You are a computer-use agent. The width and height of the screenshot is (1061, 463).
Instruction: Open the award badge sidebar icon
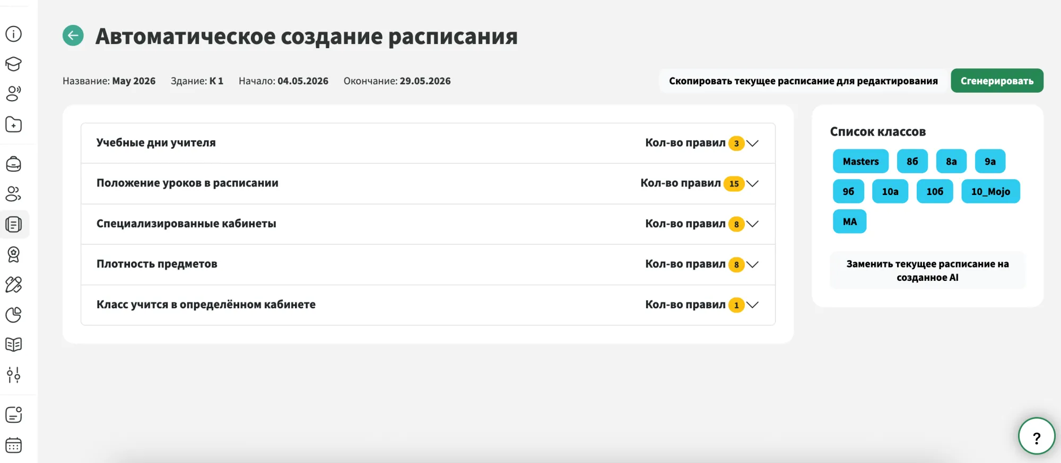coord(13,255)
